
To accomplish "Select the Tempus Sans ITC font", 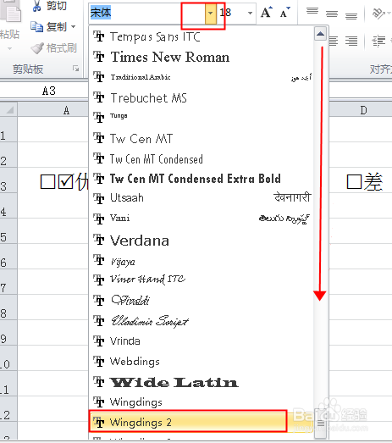I will [x=202, y=36].
